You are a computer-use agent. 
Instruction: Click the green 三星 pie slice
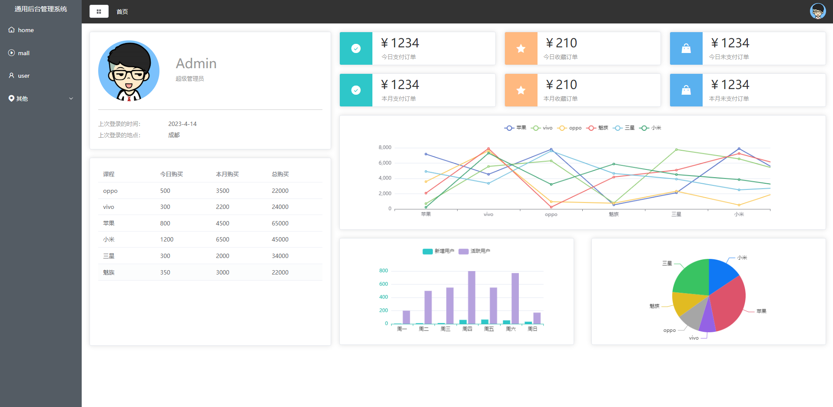(693, 278)
